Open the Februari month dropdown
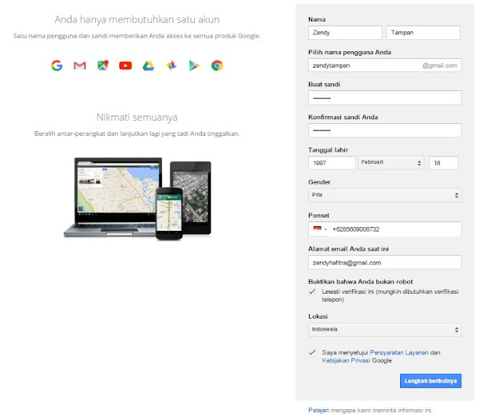Screen dimensions: 503x417 click(x=391, y=163)
